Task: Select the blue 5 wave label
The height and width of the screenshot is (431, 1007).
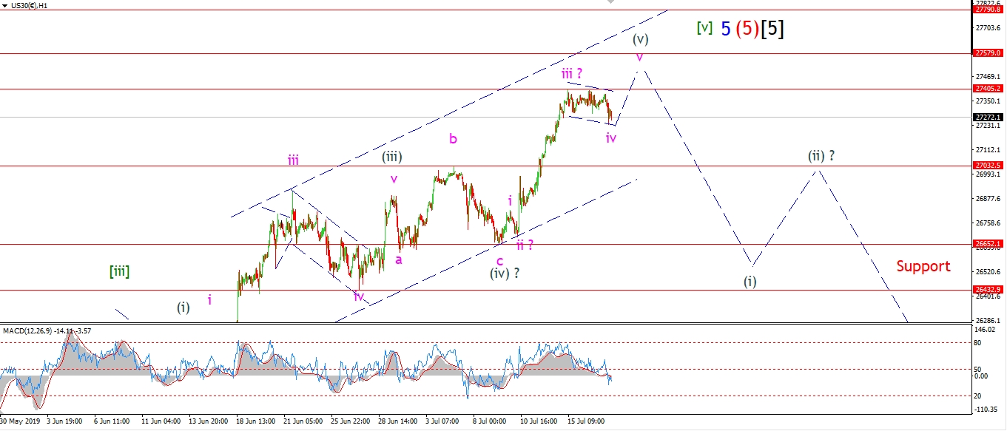Action: tap(726, 28)
